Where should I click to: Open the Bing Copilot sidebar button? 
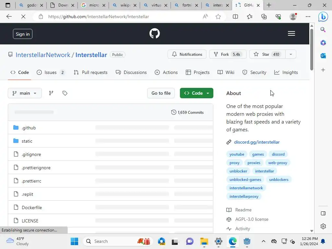click(323, 17)
